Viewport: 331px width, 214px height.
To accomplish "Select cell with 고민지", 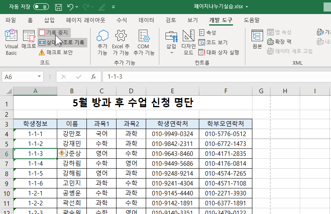I will [72, 183].
